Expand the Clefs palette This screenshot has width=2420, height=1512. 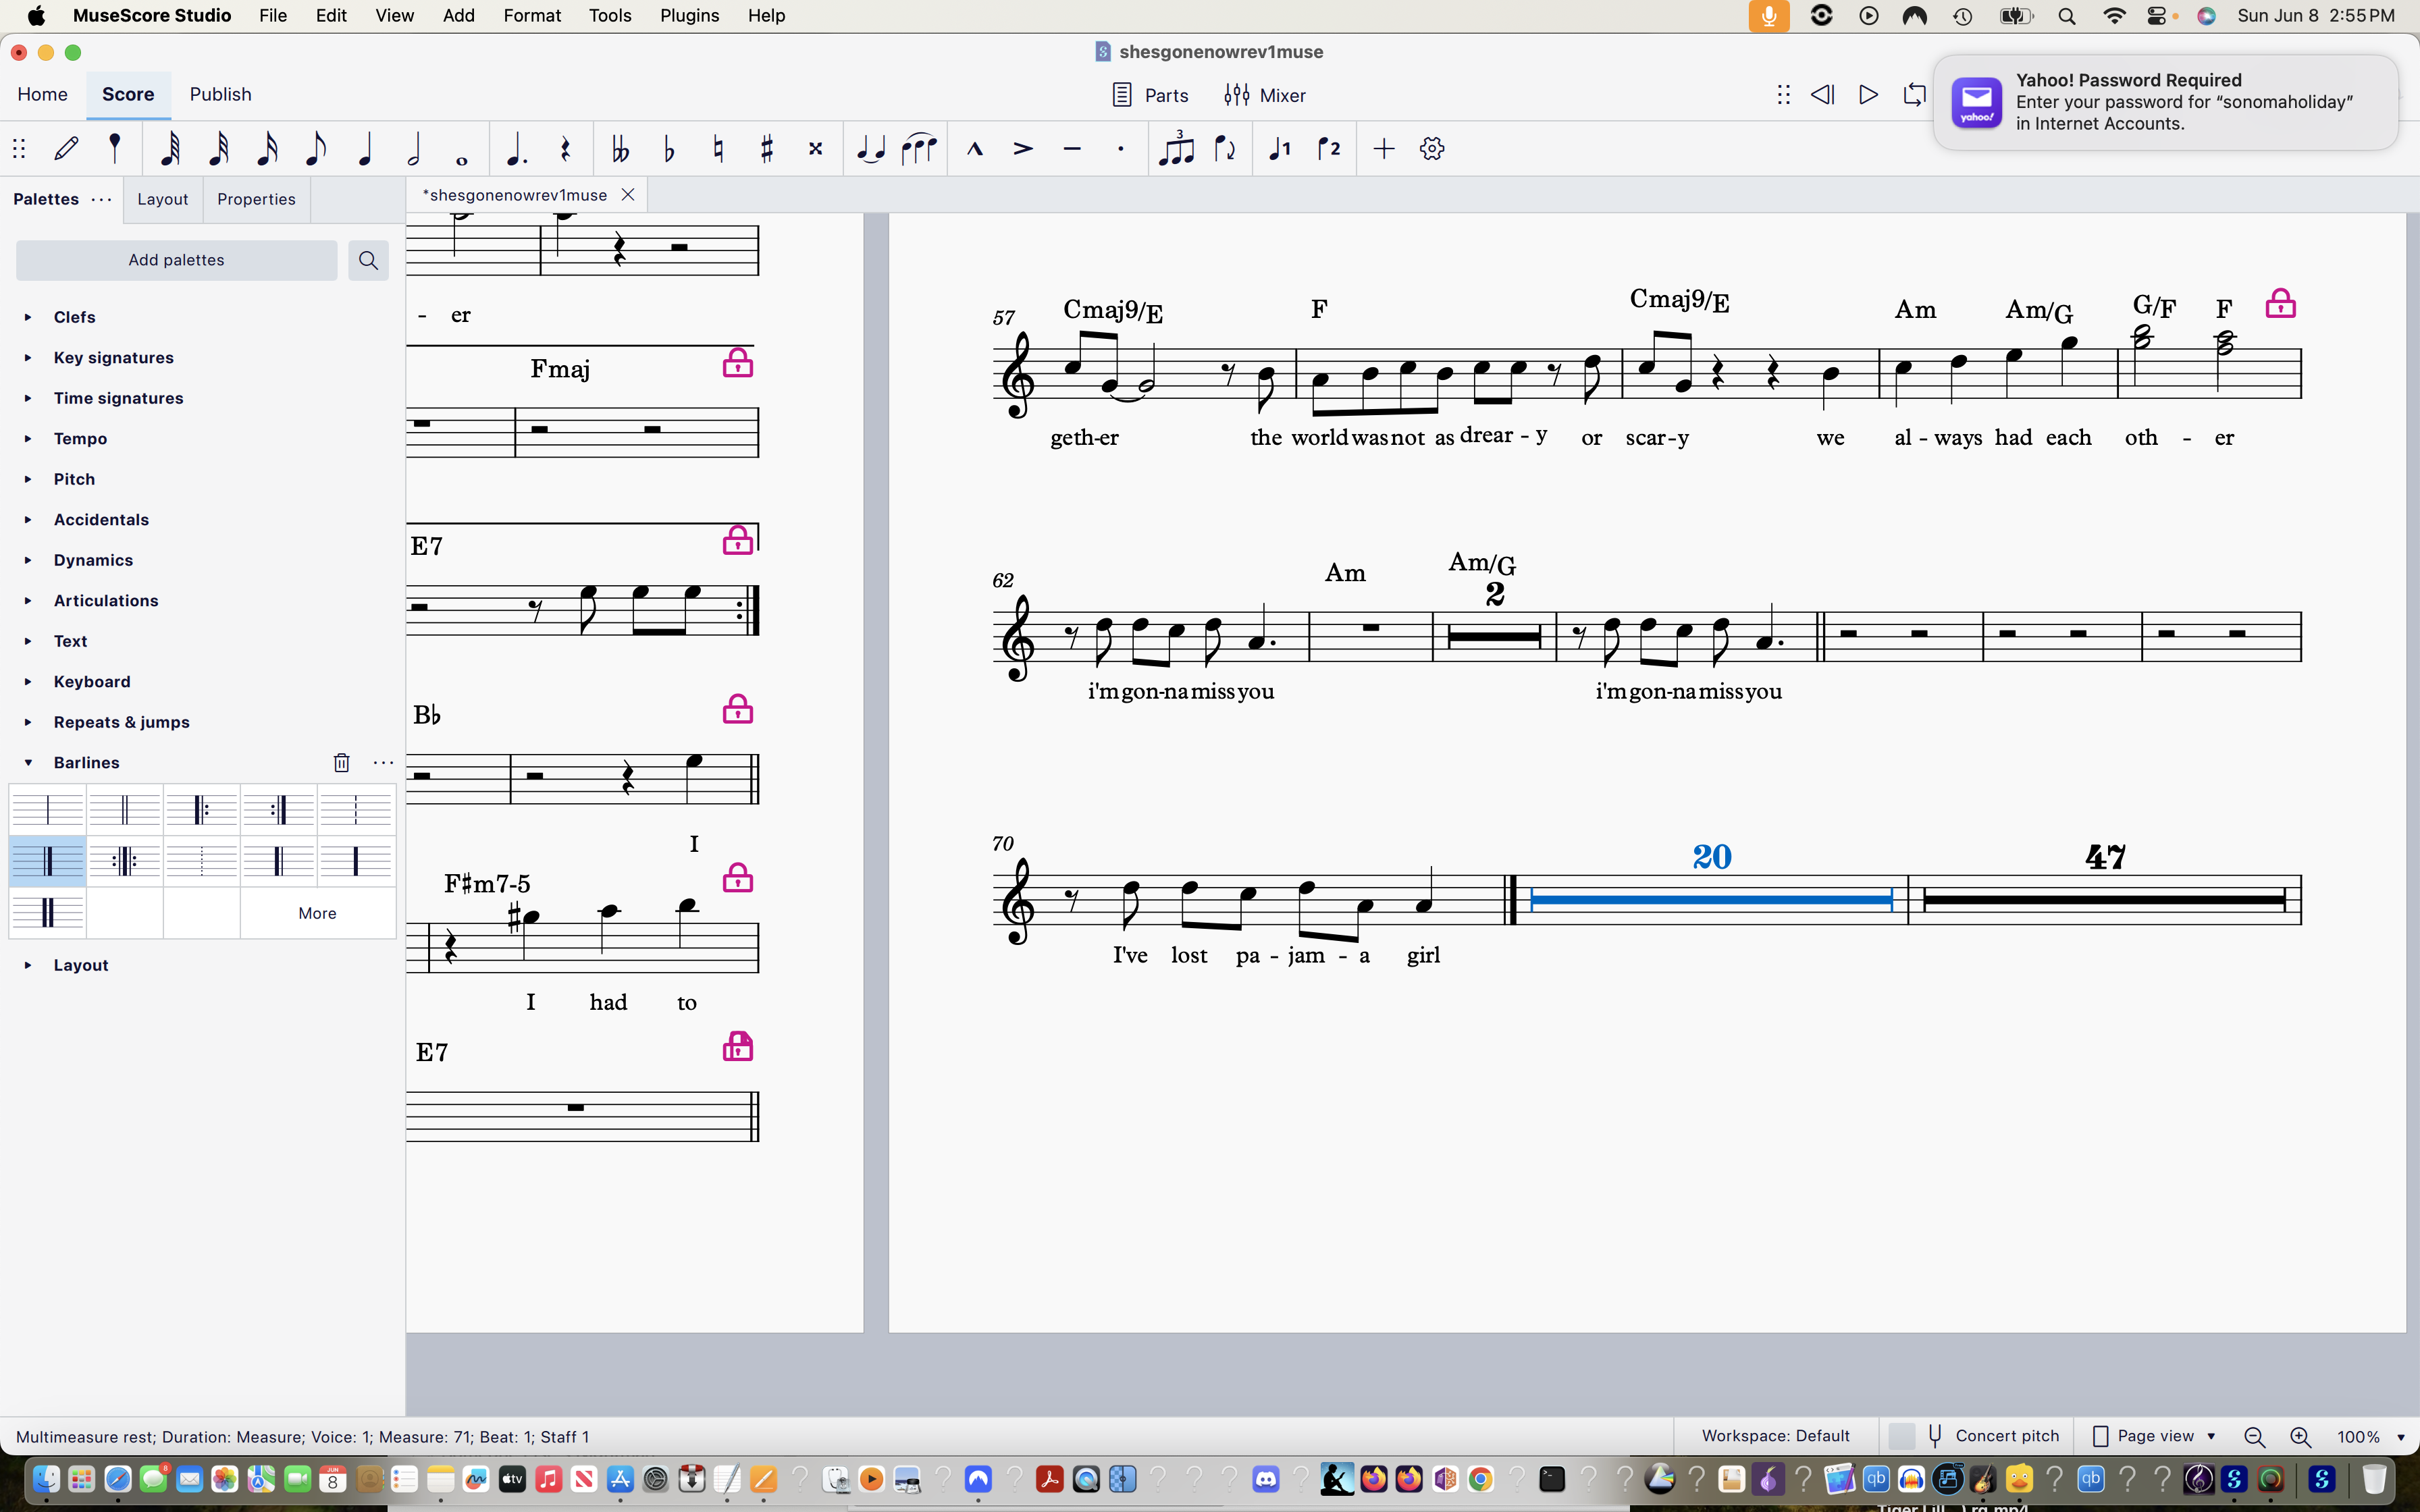pos(28,317)
